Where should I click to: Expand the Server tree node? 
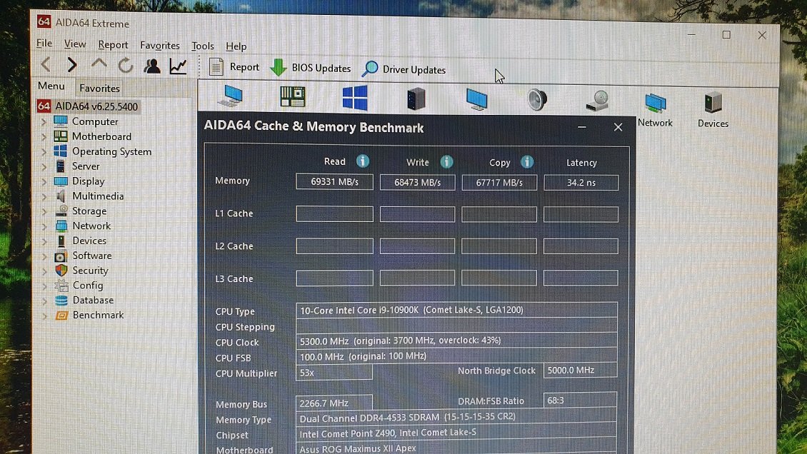[44, 166]
